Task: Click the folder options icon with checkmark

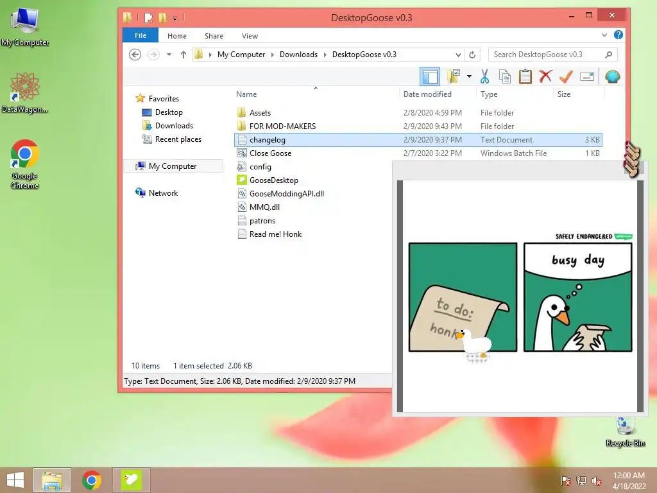Action: coord(454,77)
